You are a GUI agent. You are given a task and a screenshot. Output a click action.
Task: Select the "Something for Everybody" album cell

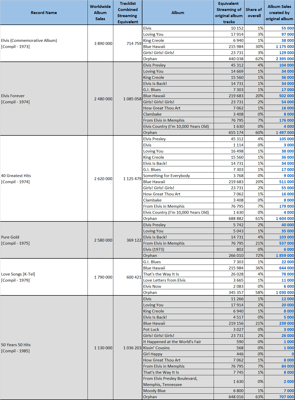click(178, 176)
